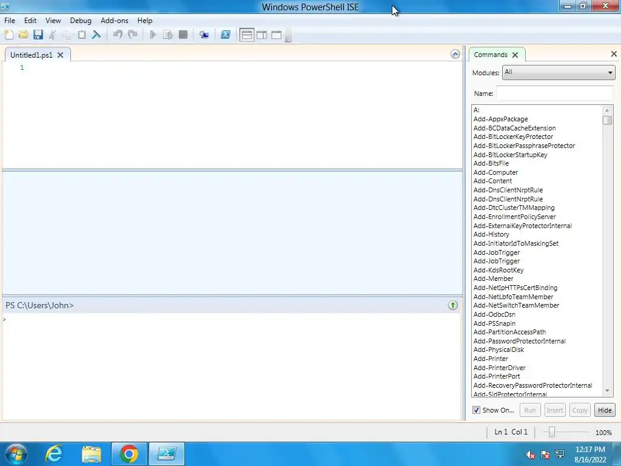Save the script with the floppy disk icon
The width and height of the screenshot is (621, 466).
[x=38, y=35]
